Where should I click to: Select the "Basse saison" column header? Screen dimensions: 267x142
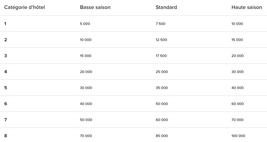(95, 7)
